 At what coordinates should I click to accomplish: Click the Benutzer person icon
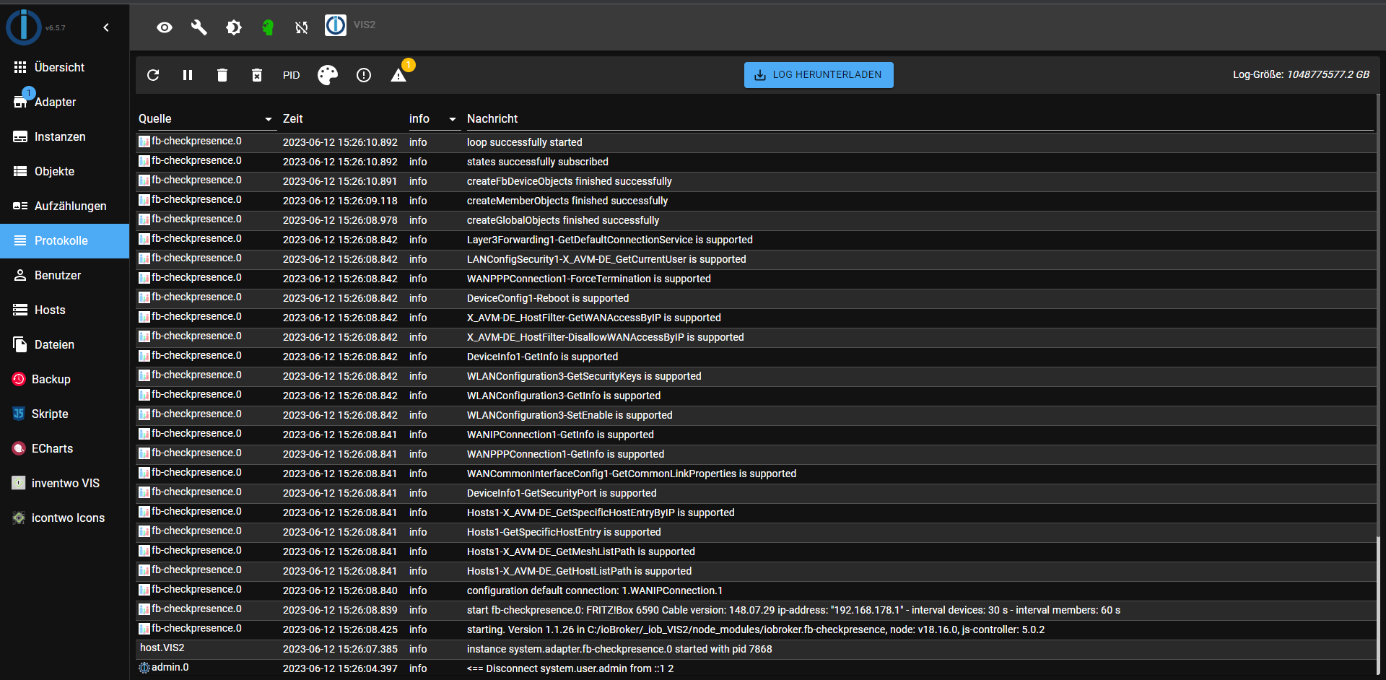(20, 275)
